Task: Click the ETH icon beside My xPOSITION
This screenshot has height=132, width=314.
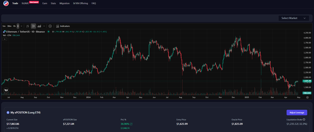Action: (x=8, y=112)
